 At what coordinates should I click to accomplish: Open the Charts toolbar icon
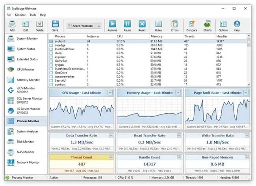pos(208,26)
